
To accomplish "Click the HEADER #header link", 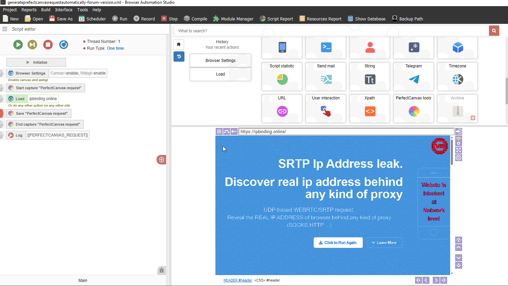I will pyautogui.click(x=237, y=280).
